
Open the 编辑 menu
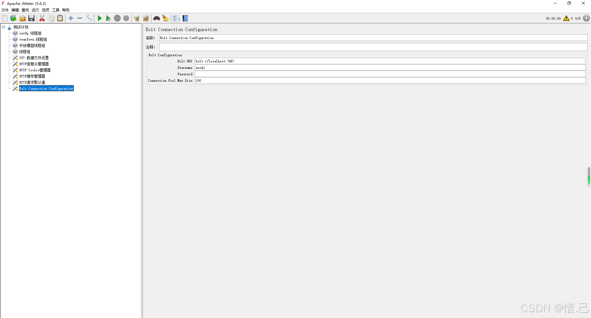point(15,10)
